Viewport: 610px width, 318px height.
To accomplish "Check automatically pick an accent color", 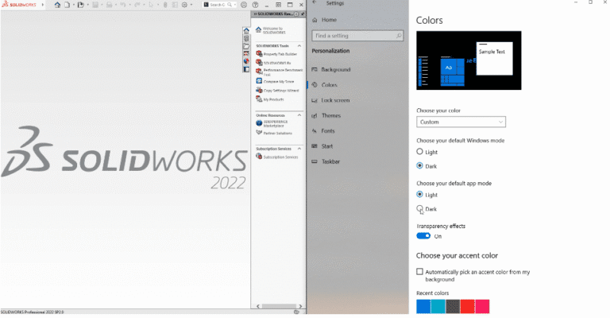I will (x=419, y=272).
